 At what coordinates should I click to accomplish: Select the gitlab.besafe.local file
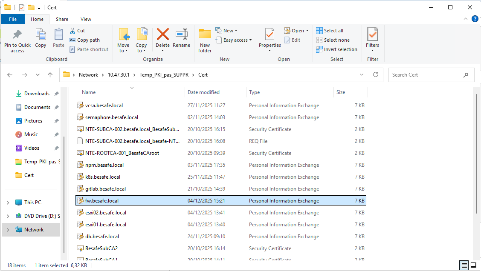[x=220, y=189]
